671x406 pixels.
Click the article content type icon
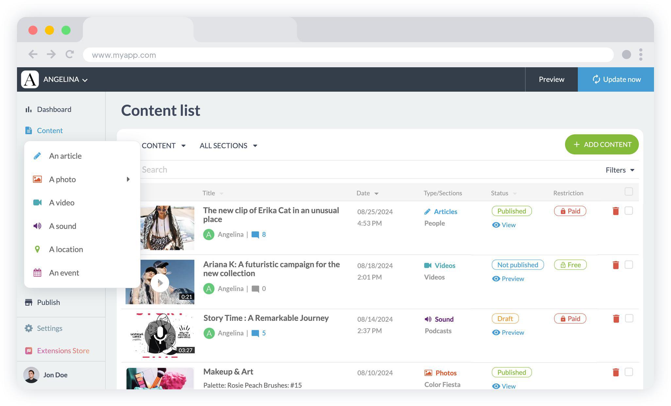coord(37,155)
